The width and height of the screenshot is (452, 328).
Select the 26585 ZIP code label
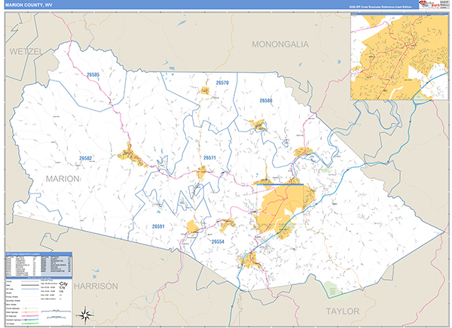pos(93,75)
